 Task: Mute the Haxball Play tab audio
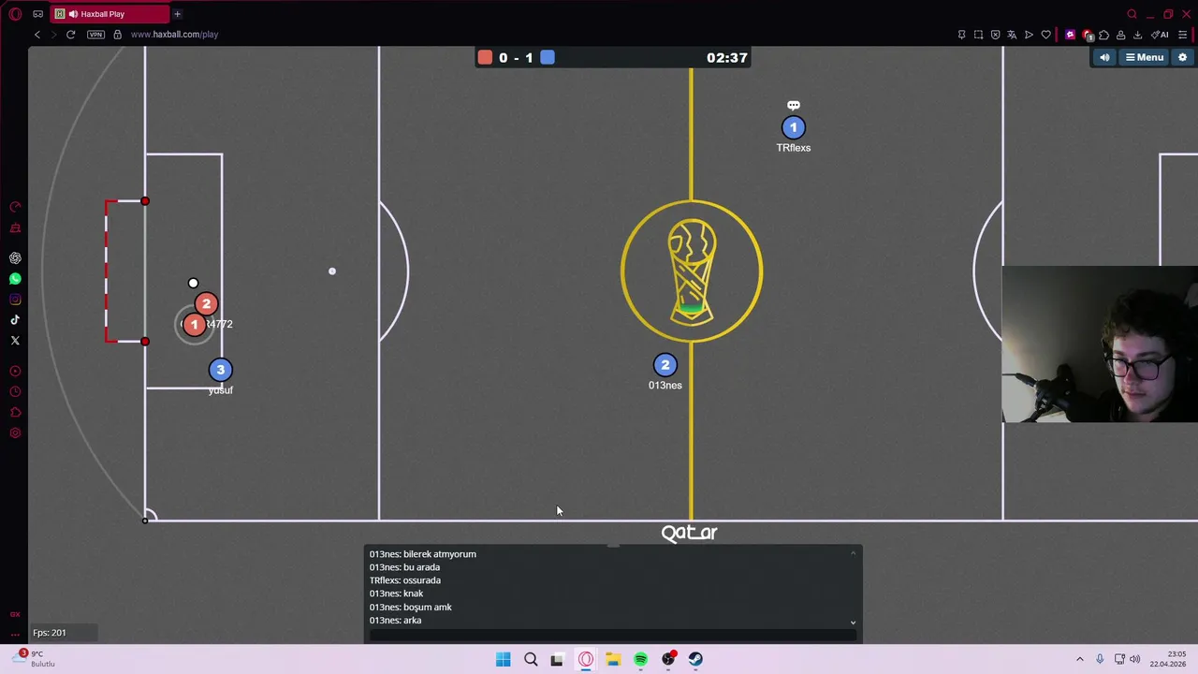point(73,14)
